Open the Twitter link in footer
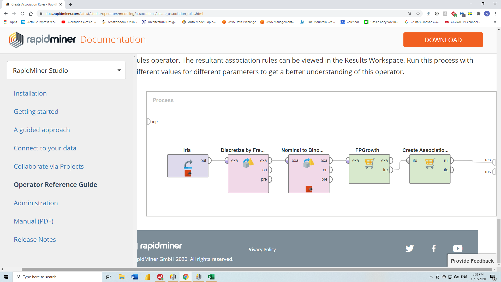 (x=410, y=248)
